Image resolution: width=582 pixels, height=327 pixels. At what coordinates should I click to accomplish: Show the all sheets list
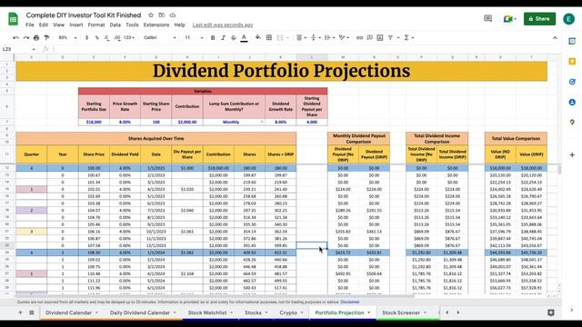point(32,312)
